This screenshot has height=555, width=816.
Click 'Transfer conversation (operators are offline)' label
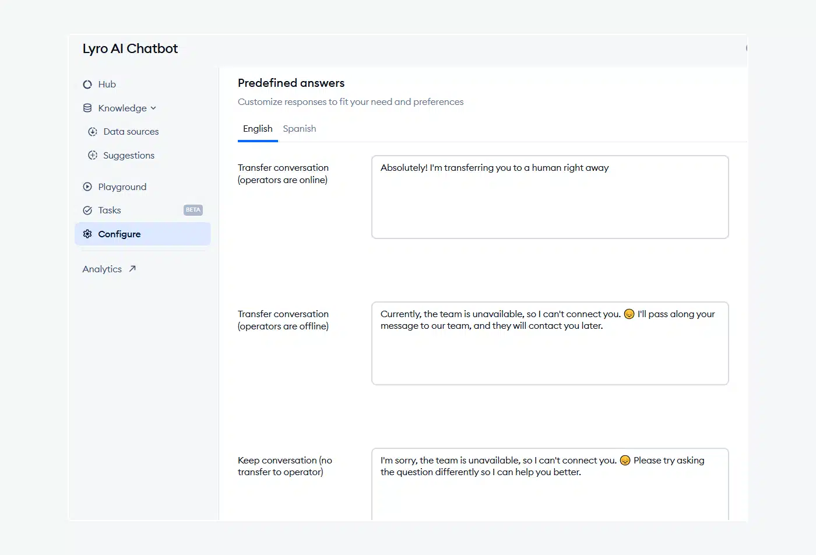(283, 320)
